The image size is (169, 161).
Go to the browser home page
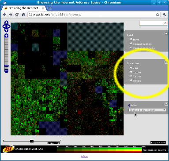(23, 15)
